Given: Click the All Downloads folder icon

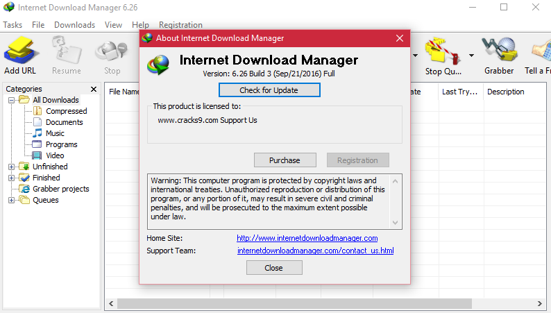Looking at the screenshot, I should pyautogui.click(x=24, y=100).
